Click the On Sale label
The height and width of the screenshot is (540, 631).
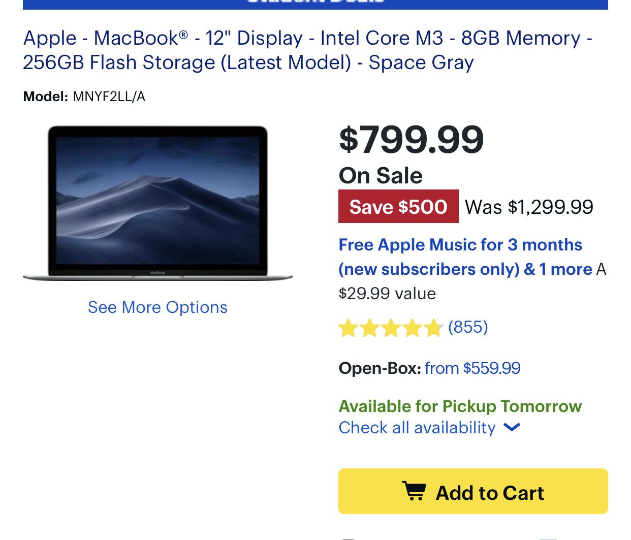point(381,176)
